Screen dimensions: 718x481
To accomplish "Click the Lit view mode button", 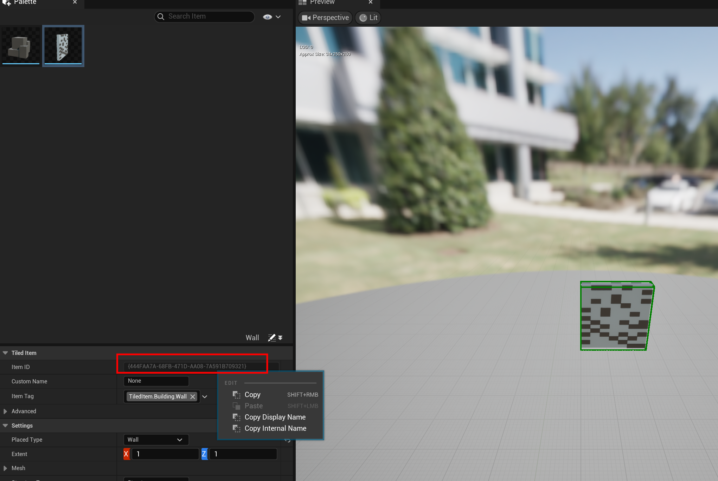I will (368, 18).
